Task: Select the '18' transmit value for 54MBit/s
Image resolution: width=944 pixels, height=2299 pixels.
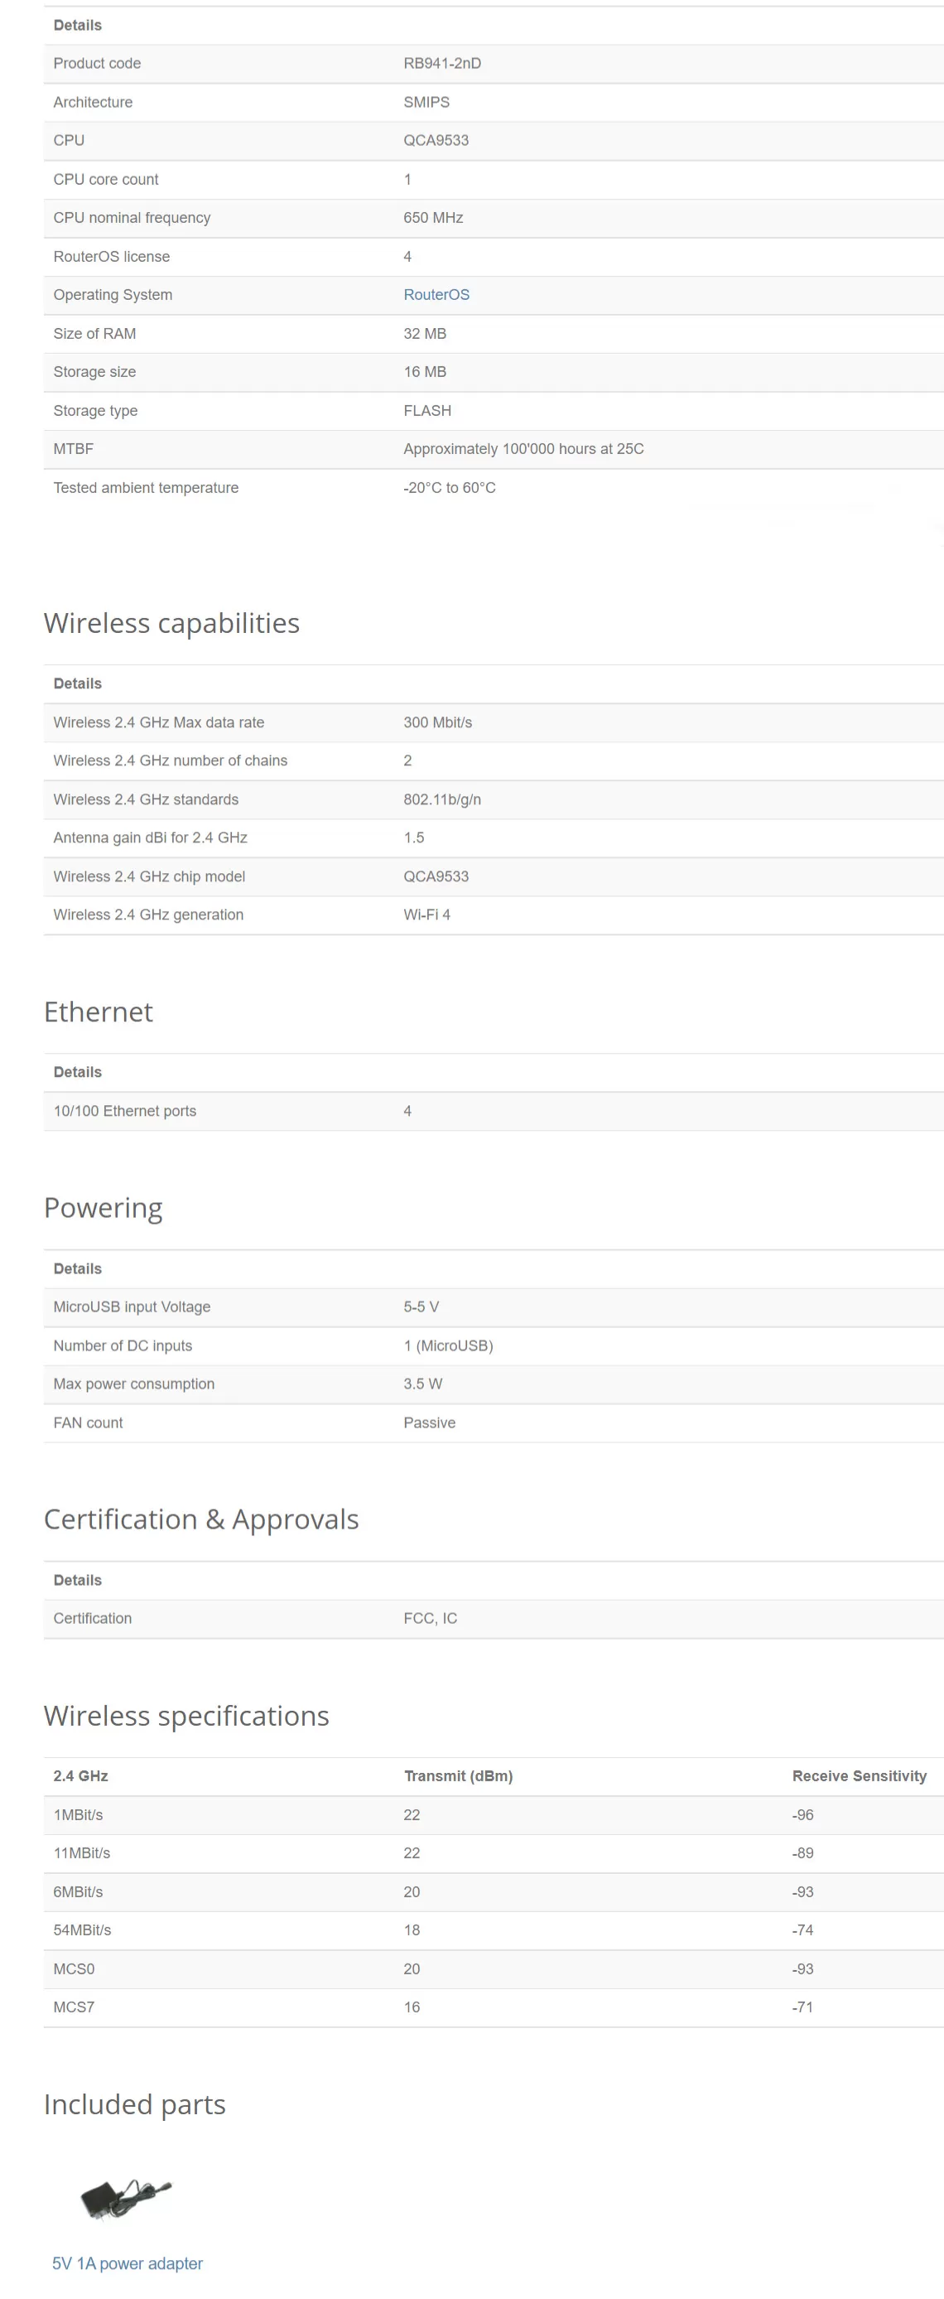Action: point(412,1930)
